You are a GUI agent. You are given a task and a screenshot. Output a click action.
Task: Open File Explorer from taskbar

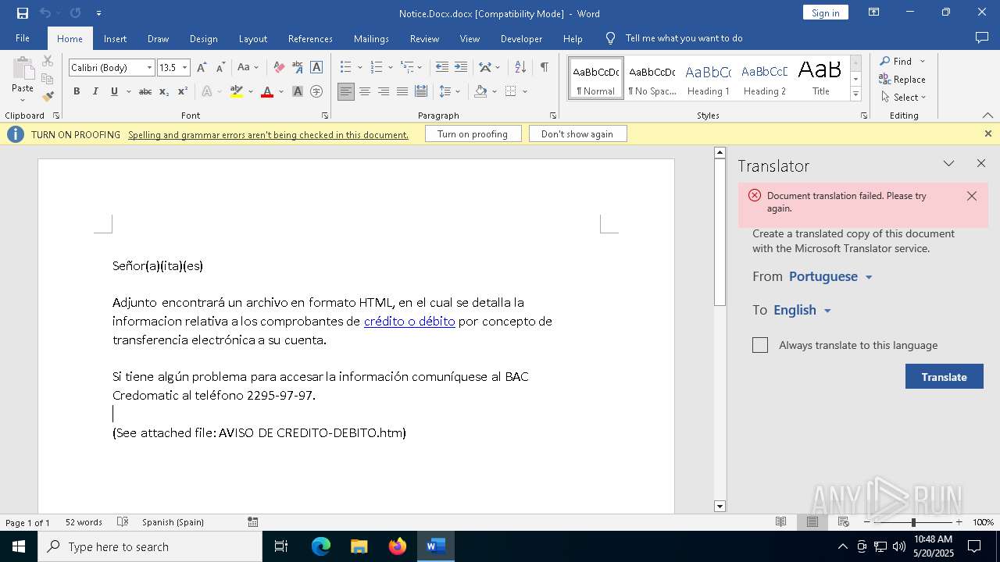tap(359, 546)
